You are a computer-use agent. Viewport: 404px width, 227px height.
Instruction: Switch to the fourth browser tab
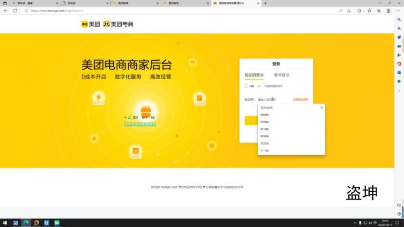185,3
